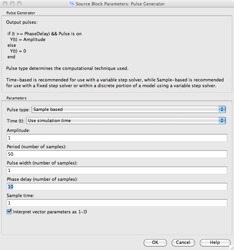
Task: Click the Simulink icon in title bar
Action: [71, 4]
